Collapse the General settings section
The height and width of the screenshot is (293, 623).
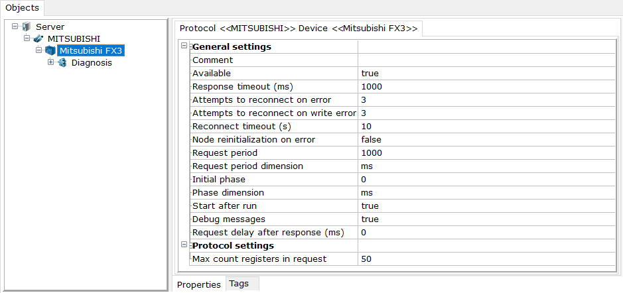(x=184, y=46)
